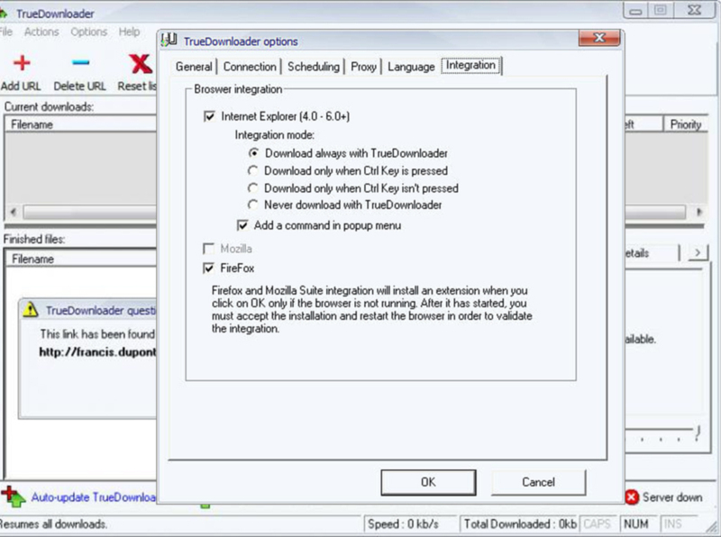
Task: Click the slider handle in main window
Action: point(698,432)
